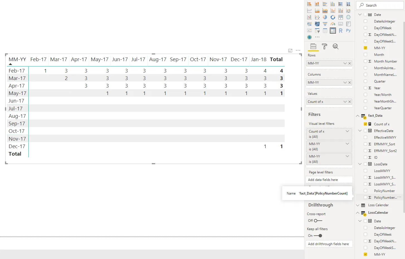Click the Dec-17 row header in the matrix
This screenshot has width=405, height=259.
click(17, 146)
